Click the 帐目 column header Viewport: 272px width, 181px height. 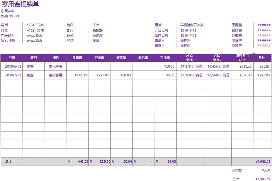pyautogui.click(x=34, y=58)
